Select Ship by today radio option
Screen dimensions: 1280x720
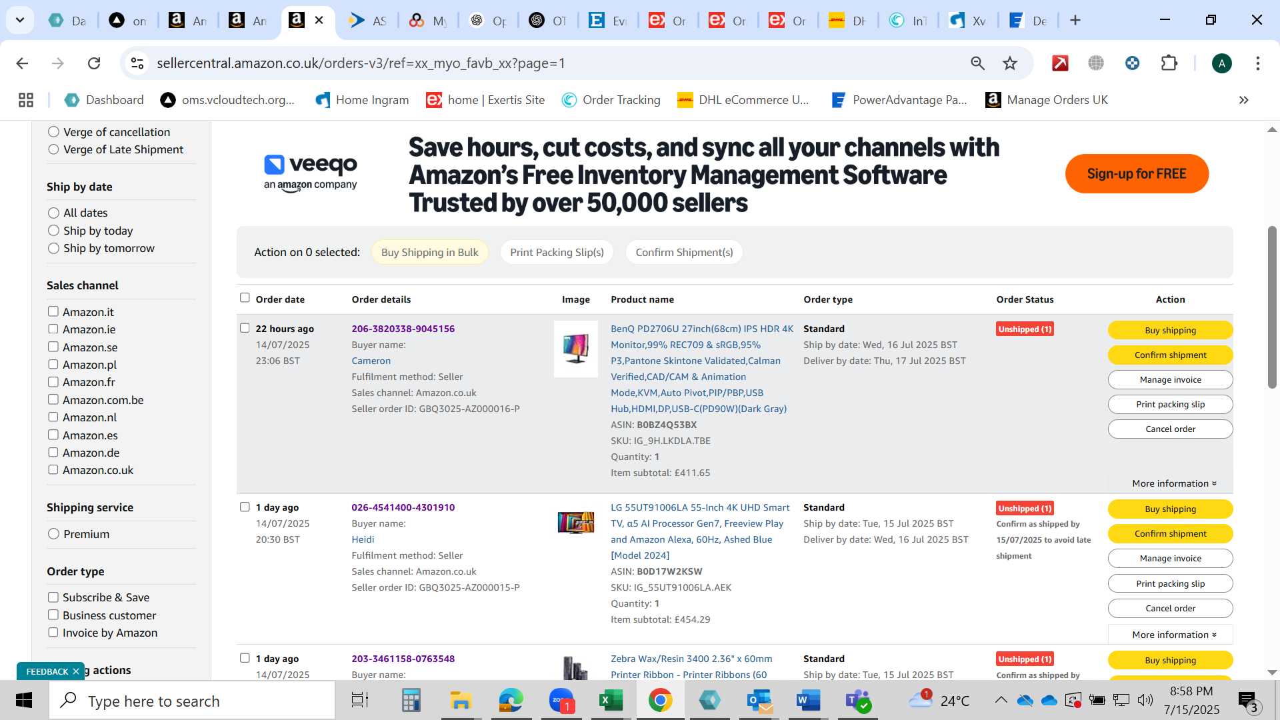coord(53,231)
